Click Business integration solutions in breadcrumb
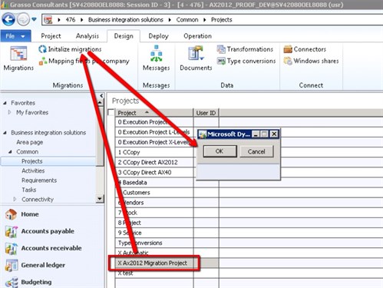This screenshot has height=288, width=383. [126, 20]
